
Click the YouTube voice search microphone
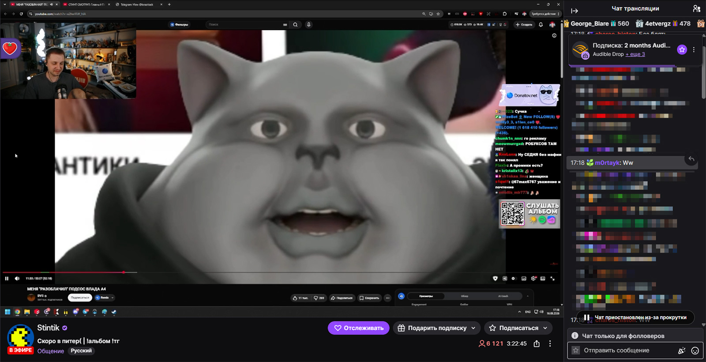pos(309,25)
